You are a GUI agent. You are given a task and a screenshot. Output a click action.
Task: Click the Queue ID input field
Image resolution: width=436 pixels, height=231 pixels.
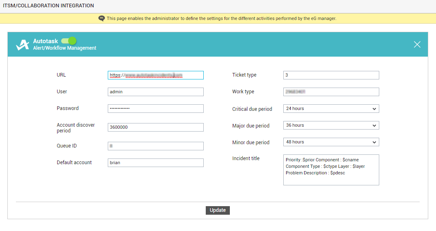(156, 146)
